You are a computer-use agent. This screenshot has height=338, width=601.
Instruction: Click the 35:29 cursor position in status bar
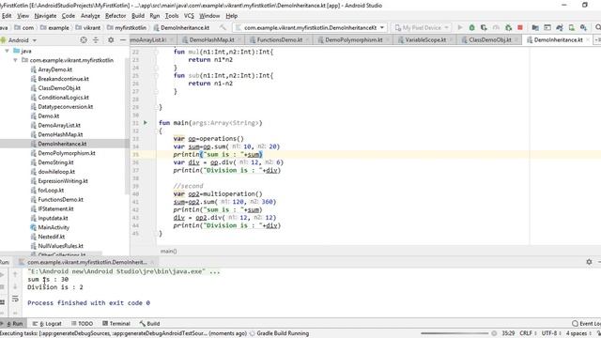point(508,333)
